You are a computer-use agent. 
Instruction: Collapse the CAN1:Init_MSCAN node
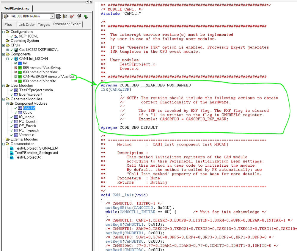7,59
